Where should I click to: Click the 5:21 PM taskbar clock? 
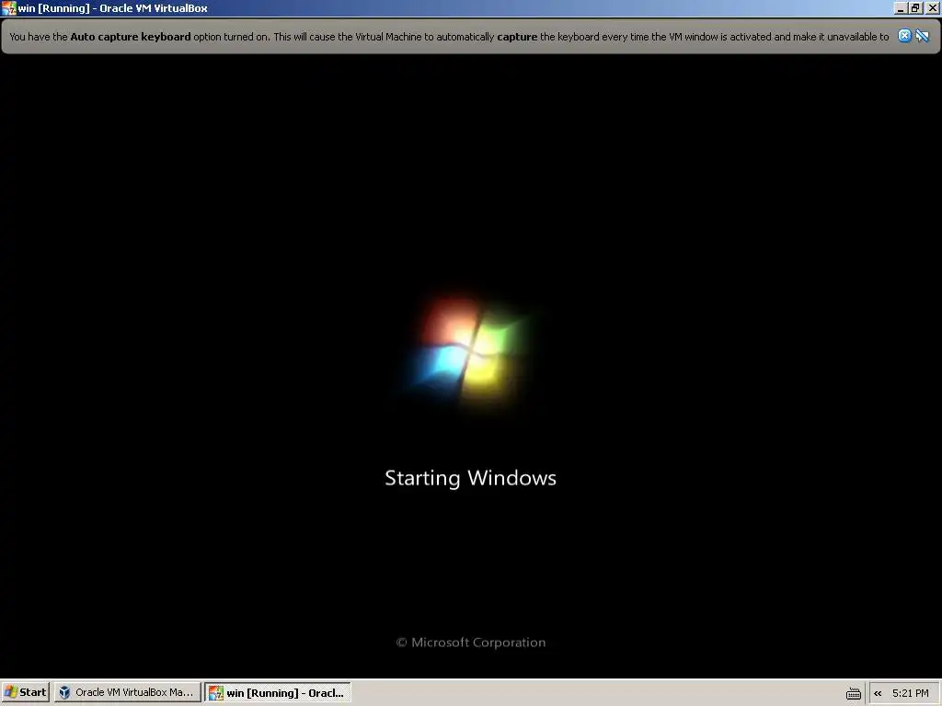pos(910,693)
